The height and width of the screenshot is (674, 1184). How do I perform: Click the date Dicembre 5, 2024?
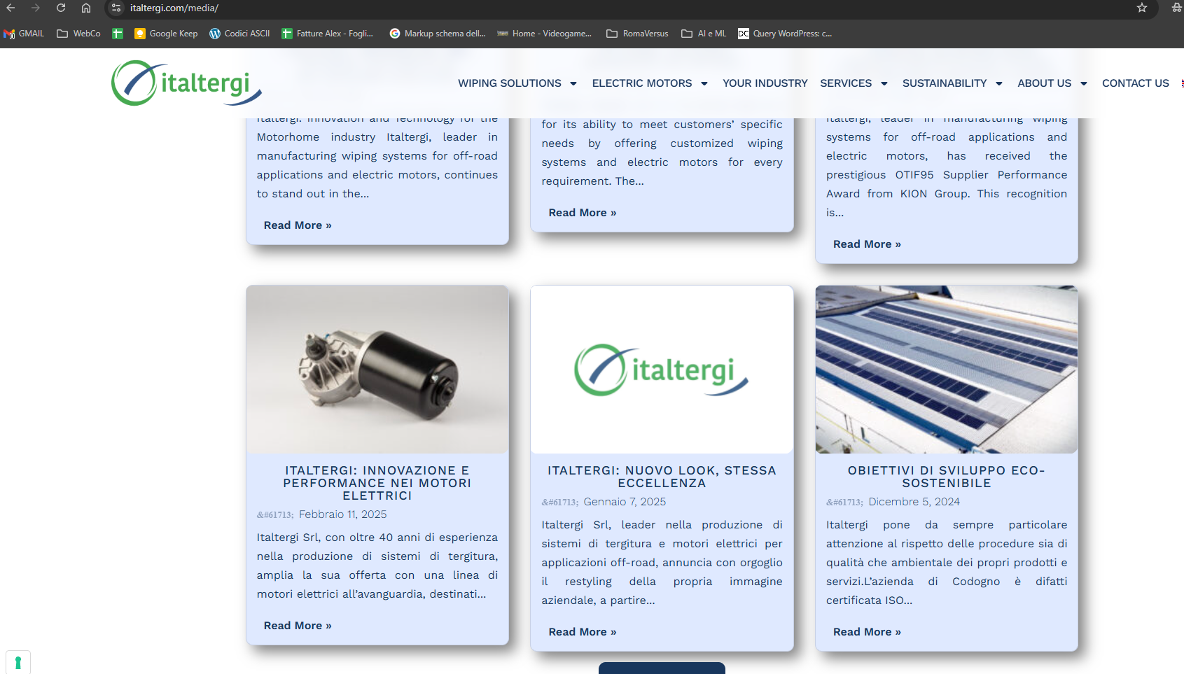click(914, 502)
